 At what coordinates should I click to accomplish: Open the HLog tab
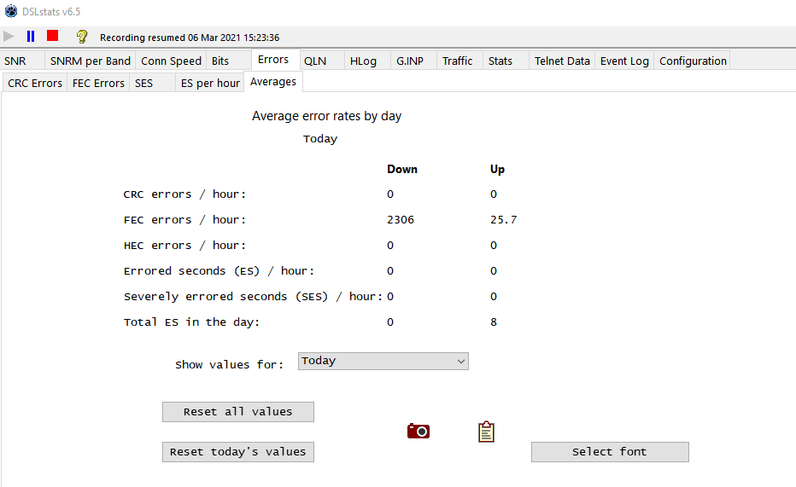pos(367,61)
